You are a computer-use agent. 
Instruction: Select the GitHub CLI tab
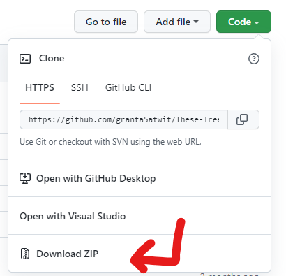coord(128,88)
